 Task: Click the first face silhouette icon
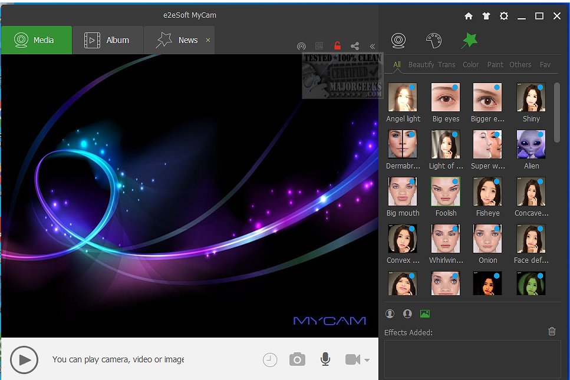click(390, 313)
